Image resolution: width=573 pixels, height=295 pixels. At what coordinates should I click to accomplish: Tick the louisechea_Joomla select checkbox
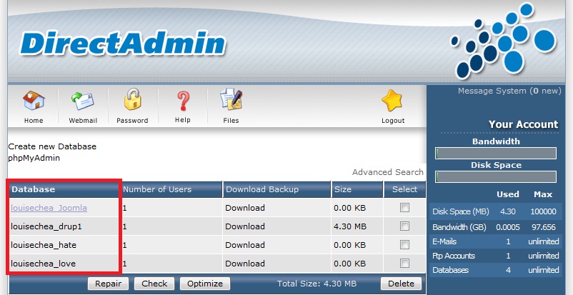click(x=404, y=208)
